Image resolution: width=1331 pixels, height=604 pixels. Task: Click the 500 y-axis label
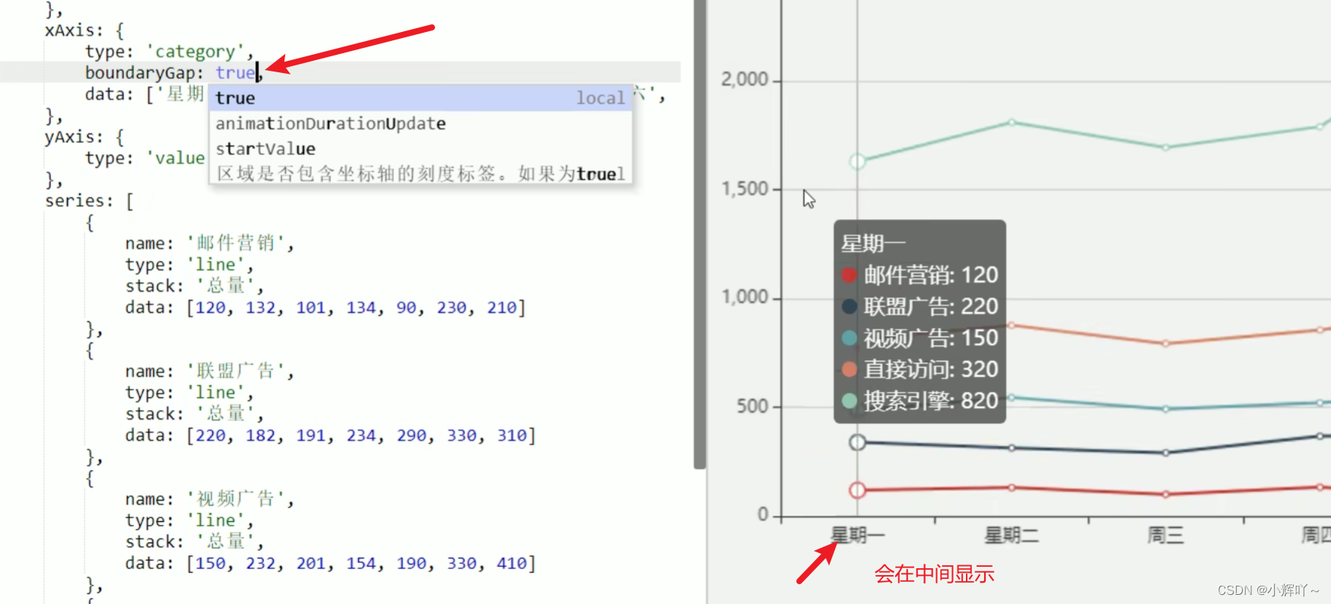click(752, 405)
